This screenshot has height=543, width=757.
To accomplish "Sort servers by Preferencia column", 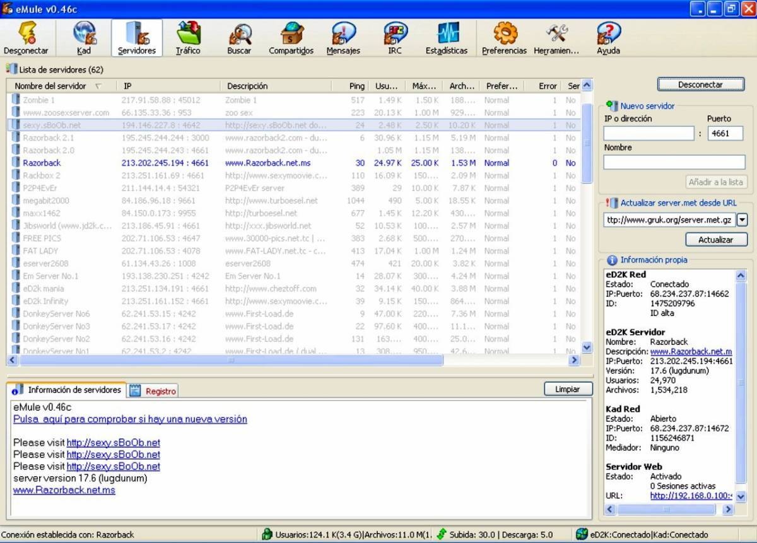I will (x=502, y=86).
